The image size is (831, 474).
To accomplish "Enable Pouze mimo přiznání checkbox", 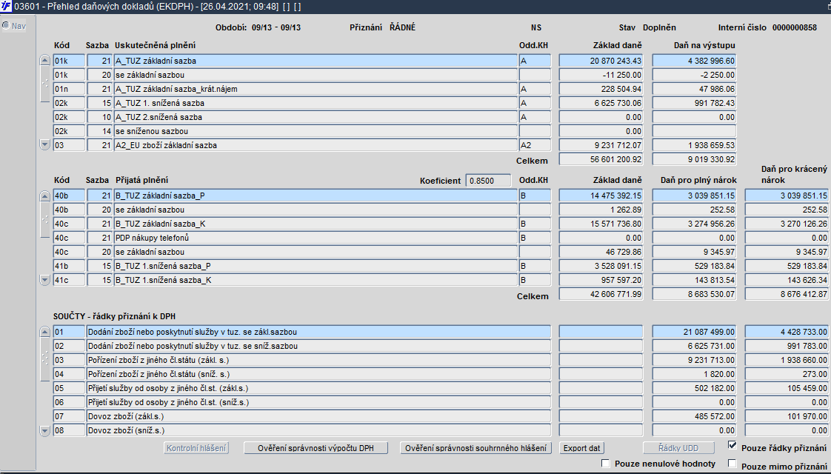I will coord(732,464).
